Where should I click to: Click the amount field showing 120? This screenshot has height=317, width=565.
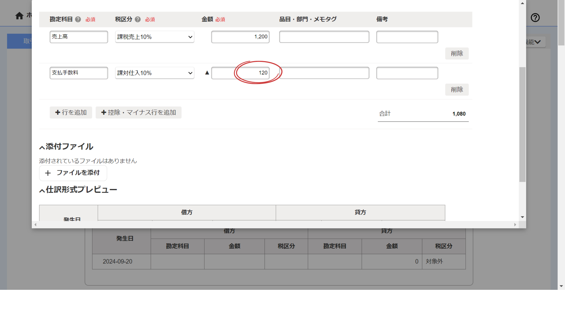pyautogui.click(x=240, y=73)
